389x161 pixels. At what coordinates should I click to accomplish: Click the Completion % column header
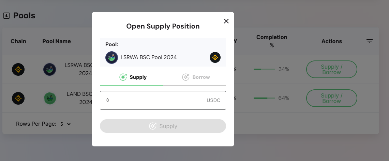pyautogui.click(x=272, y=41)
